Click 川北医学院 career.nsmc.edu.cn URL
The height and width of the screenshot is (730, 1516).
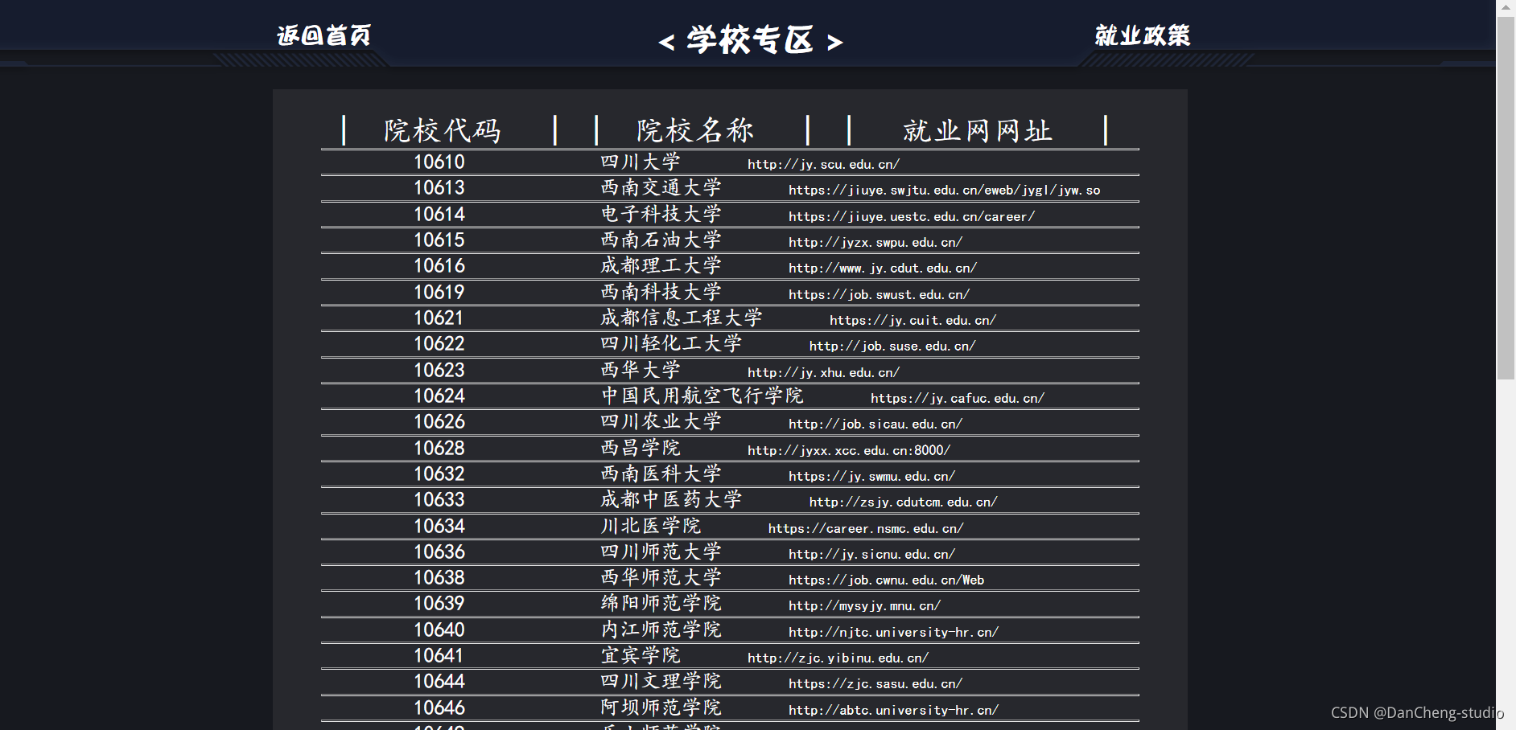pyautogui.click(x=864, y=528)
